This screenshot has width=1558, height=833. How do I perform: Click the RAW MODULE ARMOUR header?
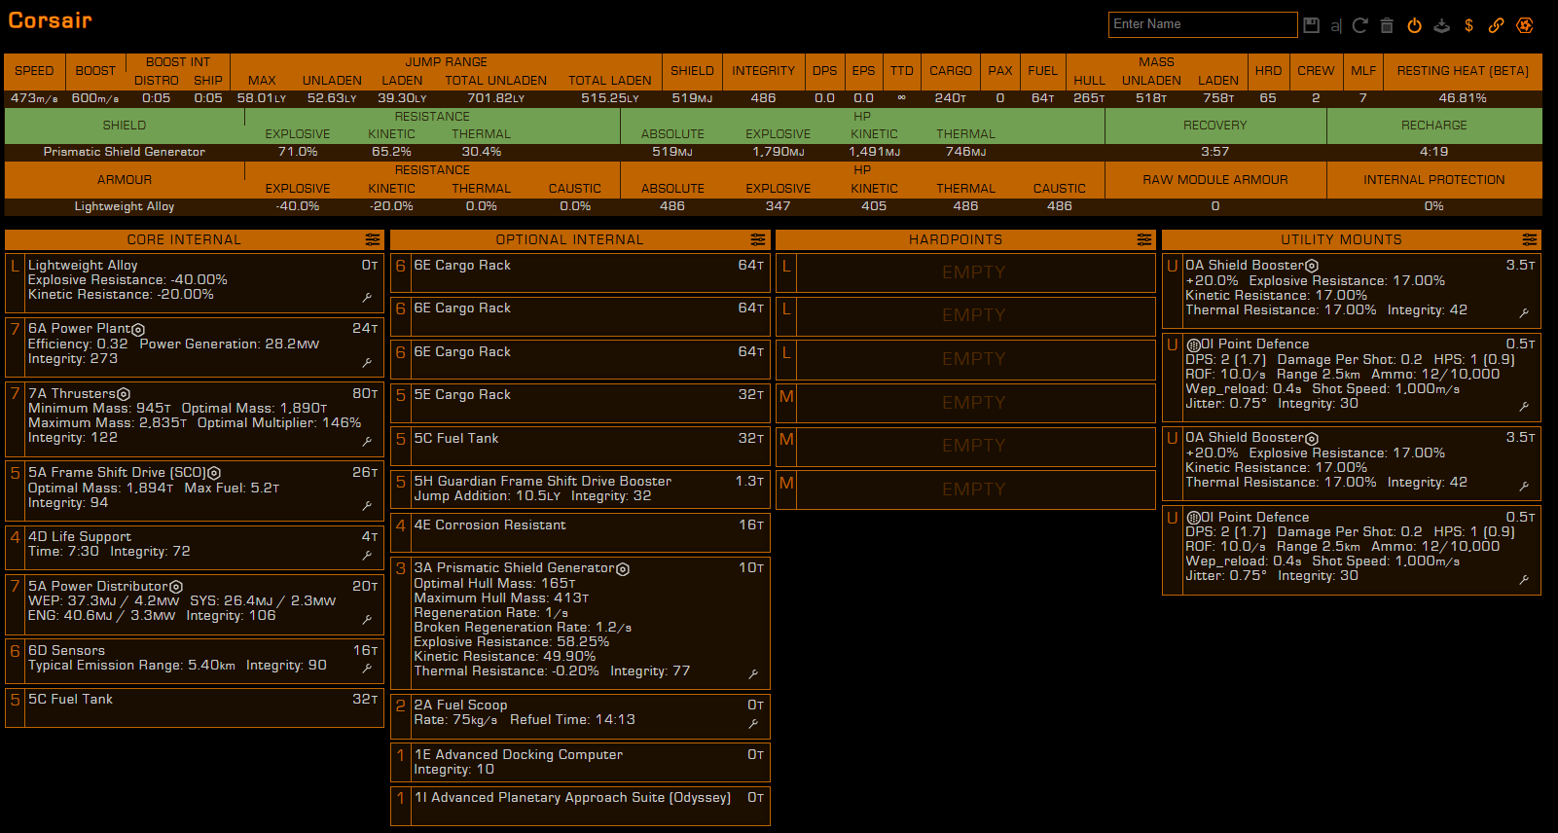(x=1215, y=180)
